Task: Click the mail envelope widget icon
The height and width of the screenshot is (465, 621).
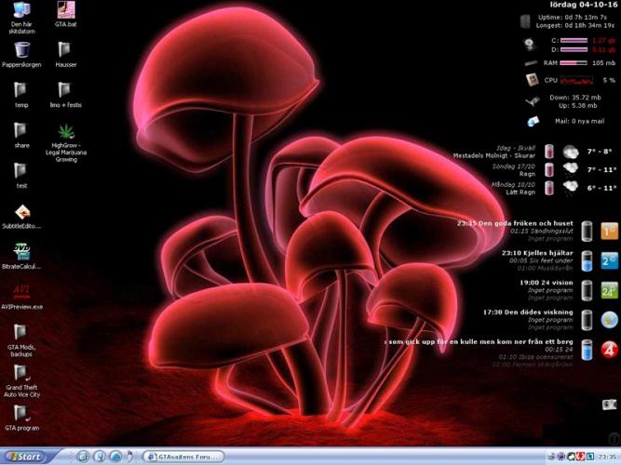Action: coord(533,121)
